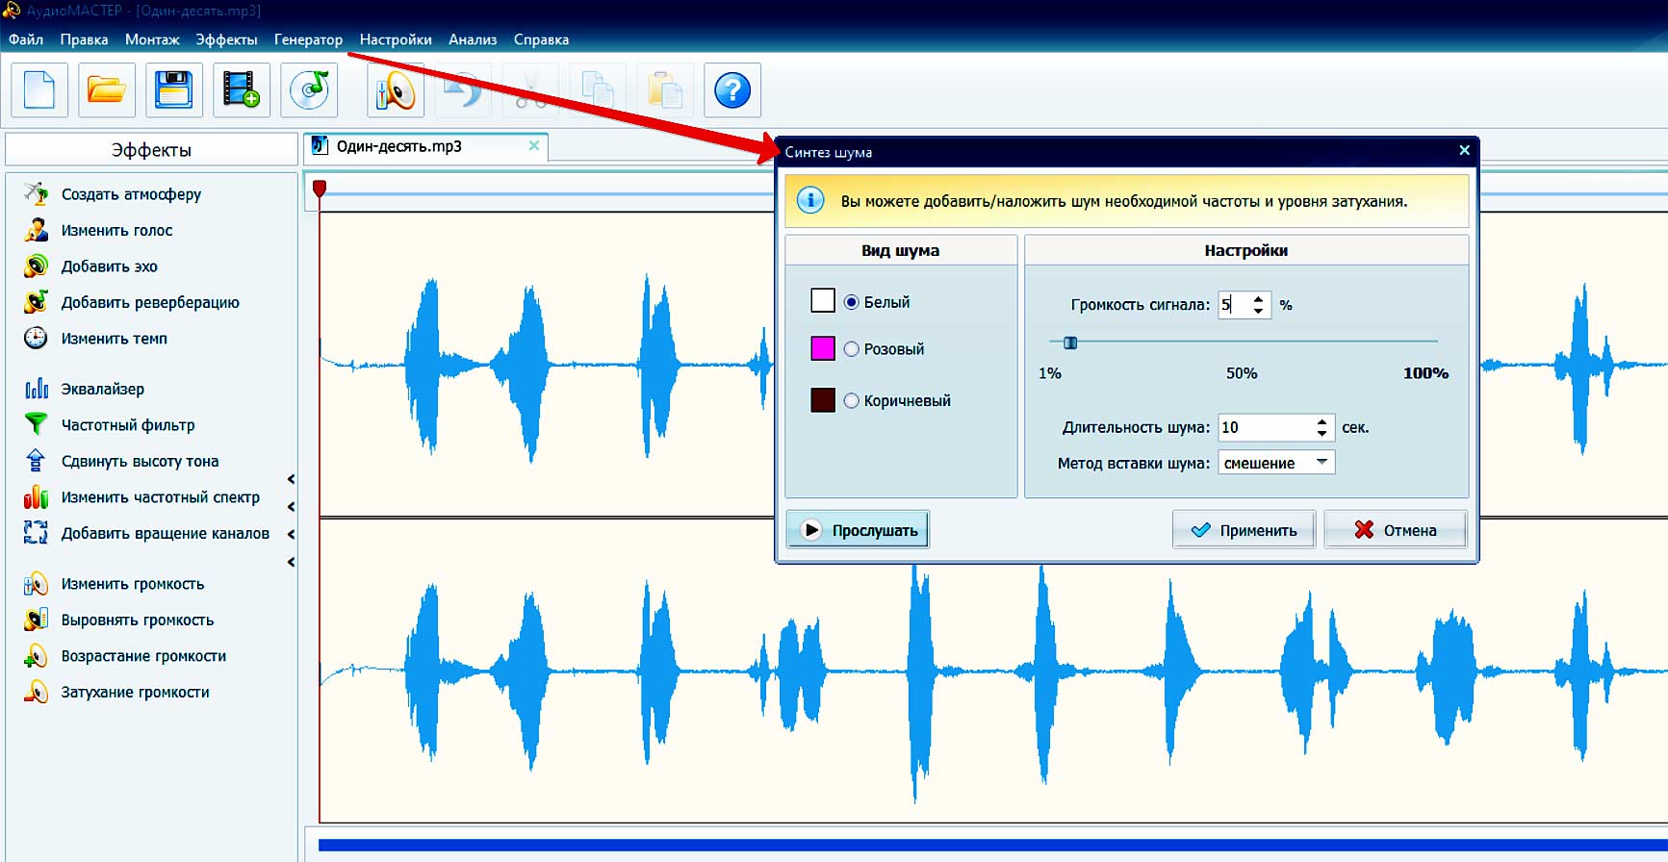Select the Розовый noise radio button
This screenshot has width=1668, height=862.
(852, 349)
